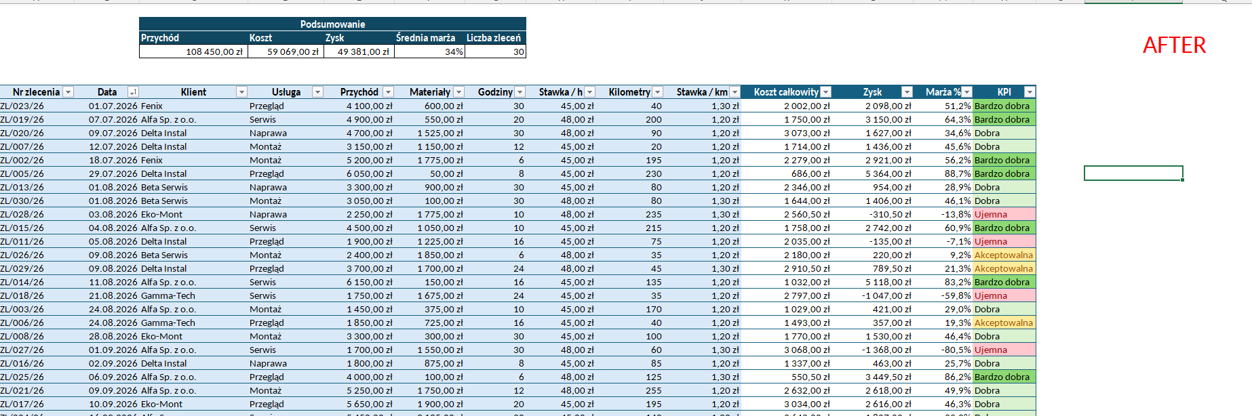Viewport: 1252px width, 416px height.
Task: Click the summary cost value 59 069,00 zł
Action: pyautogui.click(x=286, y=51)
